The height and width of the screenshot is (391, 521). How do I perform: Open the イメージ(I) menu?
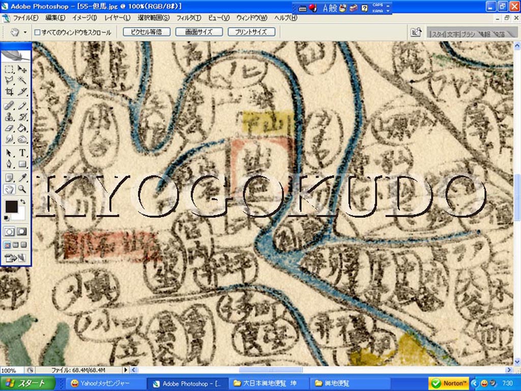tap(84, 18)
